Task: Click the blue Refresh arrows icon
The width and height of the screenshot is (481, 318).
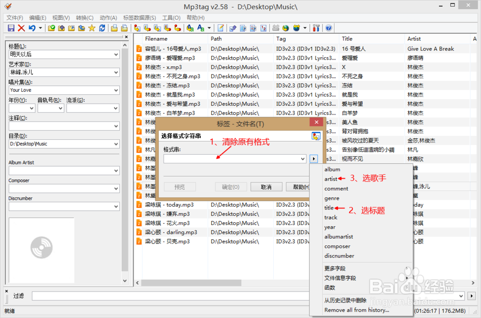Action: click(x=102, y=28)
